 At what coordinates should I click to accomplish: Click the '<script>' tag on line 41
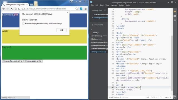pos(120,68)
